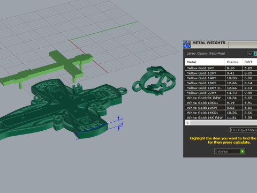Click the Metal column header
Image resolution: width=257 pixels, height=193 pixels.
205,62
